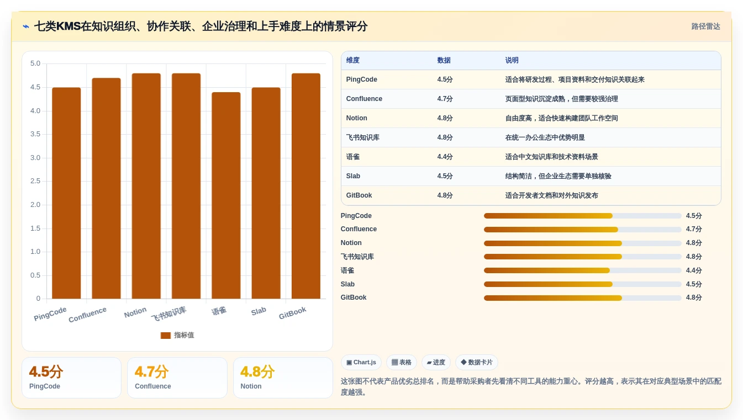Click description 适合中文知识库和技术资料场景
The width and height of the screenshot is (743, 420).
pos(552,157)
